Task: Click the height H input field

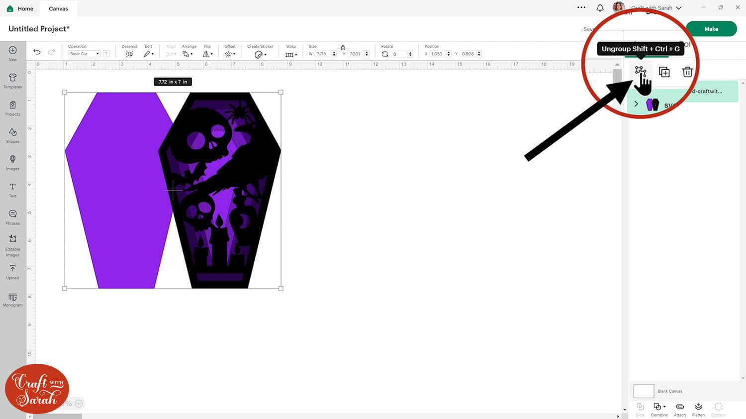Action: point(355,54)
